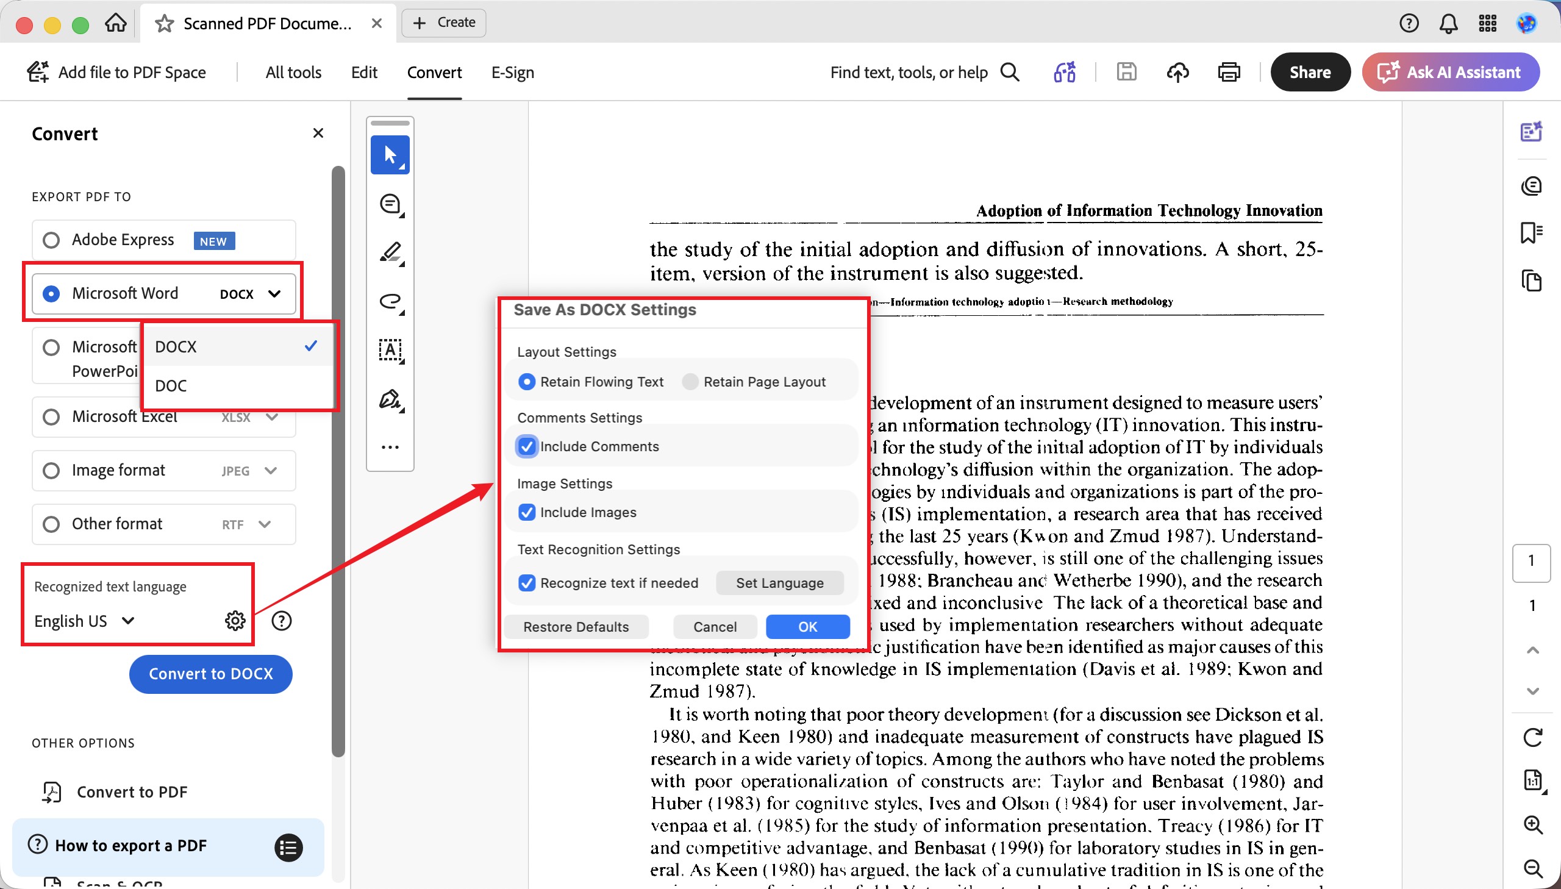Open export settings gear icon
The height and width of the screenshot is (889, 1561).
click(235, 621)
